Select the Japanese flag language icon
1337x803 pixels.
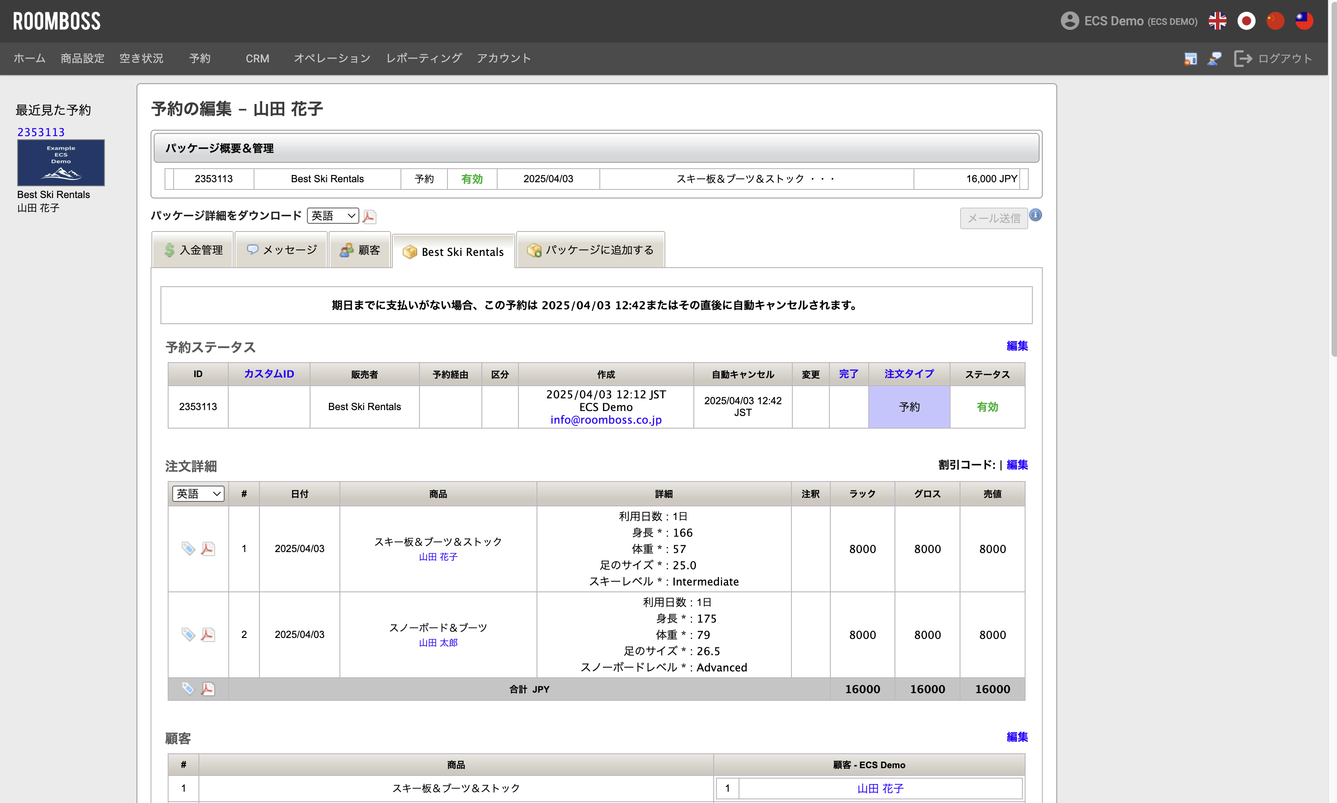click(x=1246, y=21)
